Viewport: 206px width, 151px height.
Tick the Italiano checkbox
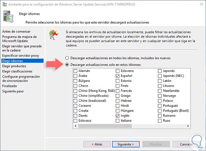point(117,121)
